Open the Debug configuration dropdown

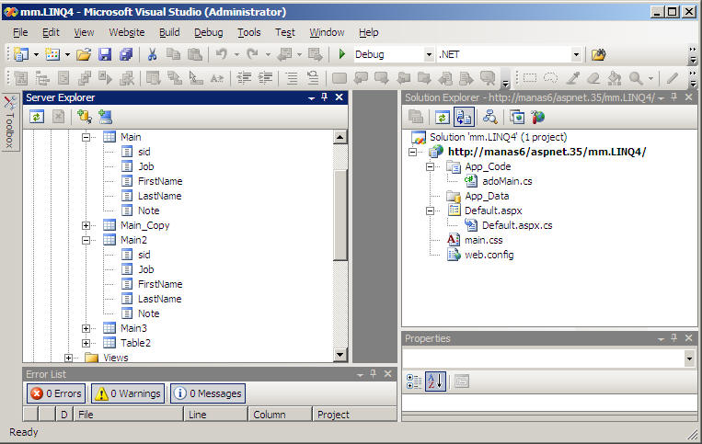429,54
